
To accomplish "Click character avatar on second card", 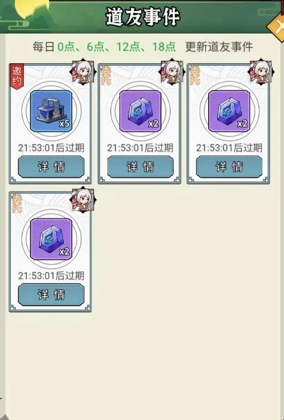I will coord(172,72).
